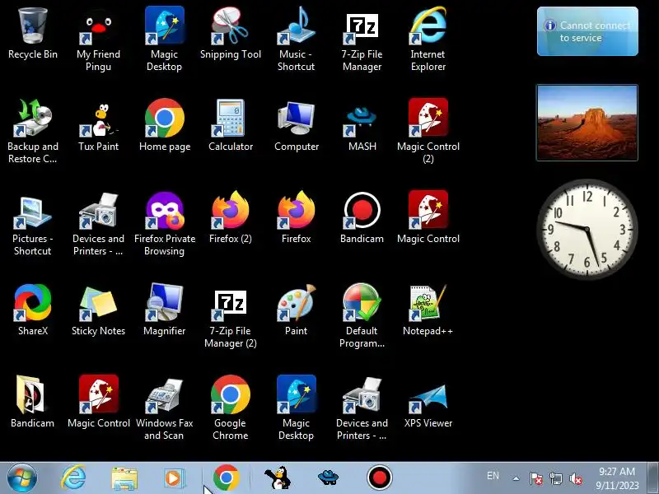Open the Music - Shortcut icon

click(x=296, y=39)
